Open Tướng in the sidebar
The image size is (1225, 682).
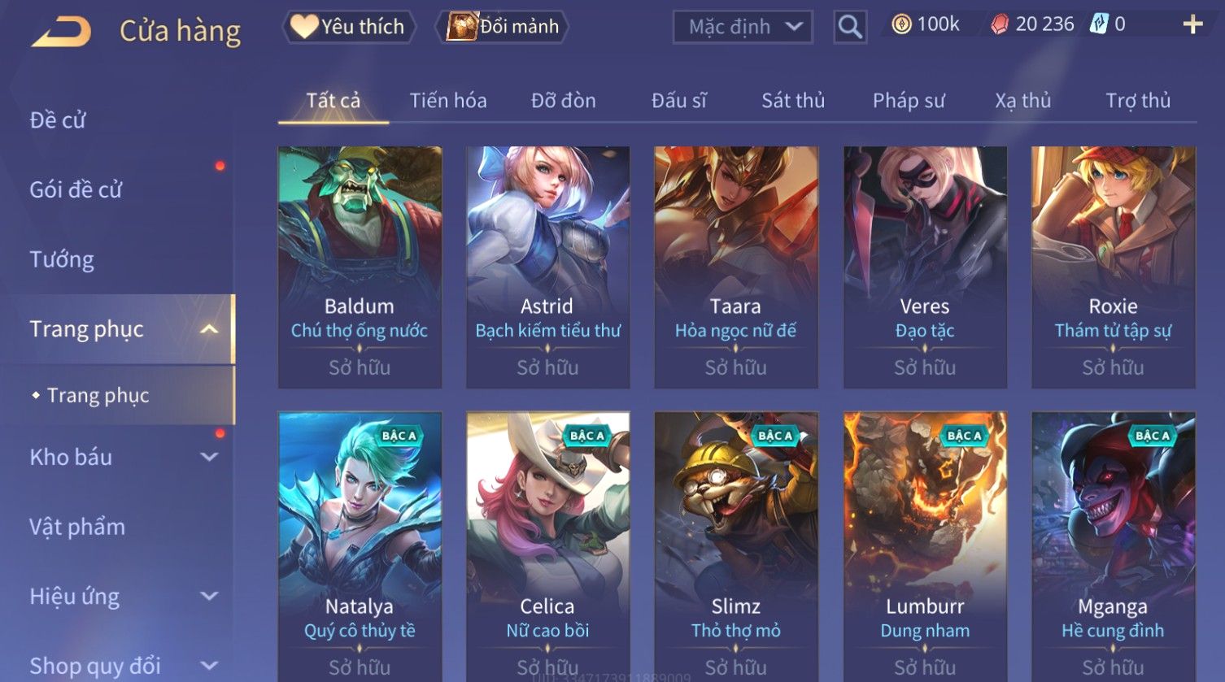[x=62, y=260]
